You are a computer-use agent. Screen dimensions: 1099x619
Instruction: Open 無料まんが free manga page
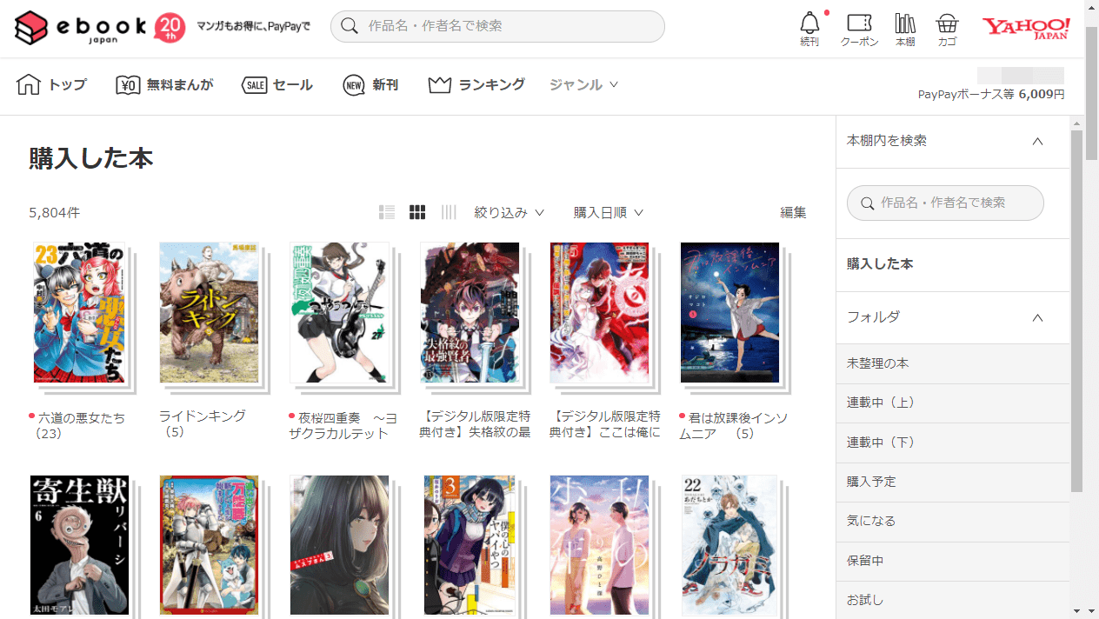[x=164, y=84]
